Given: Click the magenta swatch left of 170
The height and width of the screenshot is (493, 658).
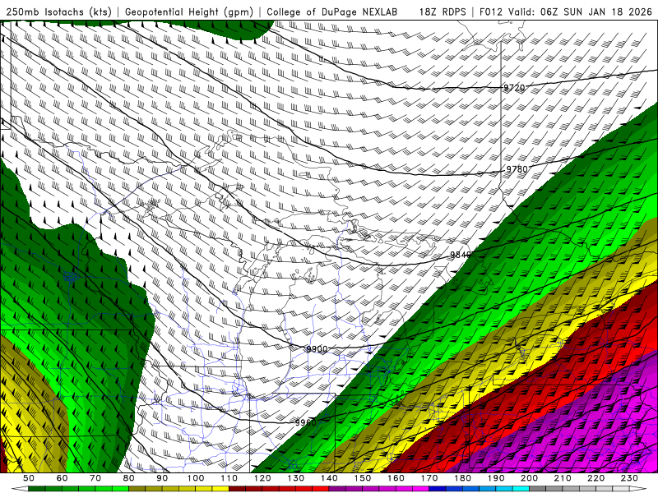Looking at the screenshot, I should 420,488.
